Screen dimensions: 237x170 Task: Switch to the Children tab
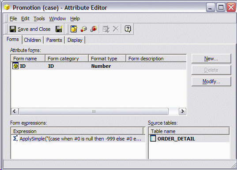point(33,40)
